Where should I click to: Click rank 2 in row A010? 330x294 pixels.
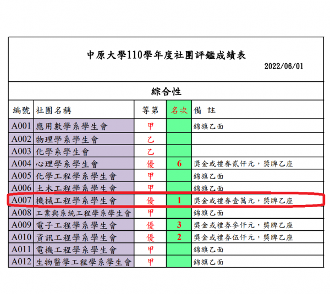(x=179, y=237)
